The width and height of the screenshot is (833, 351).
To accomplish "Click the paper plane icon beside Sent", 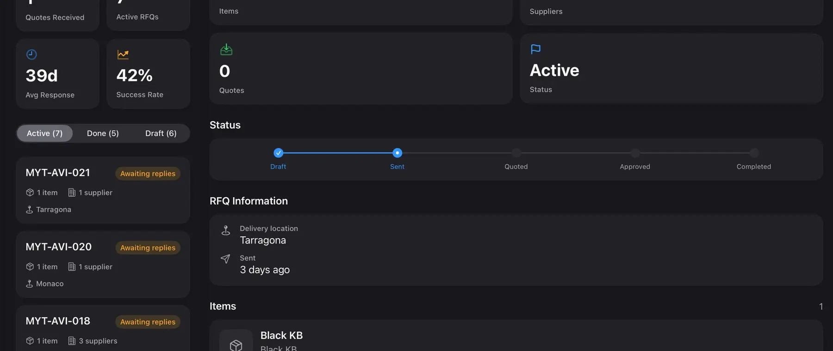I will [225, 259].
